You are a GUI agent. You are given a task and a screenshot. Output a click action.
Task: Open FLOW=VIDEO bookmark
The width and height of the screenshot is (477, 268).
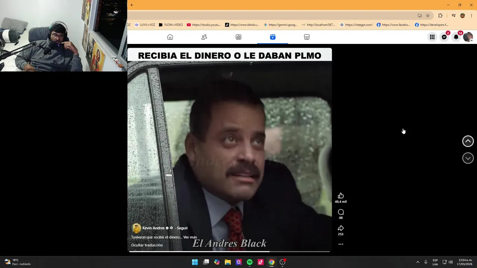tap(171, 25)
